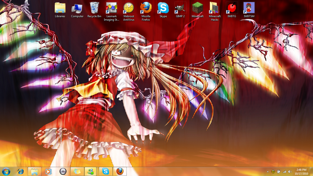The image size is (313, 176).
Task: Open the clock app pinned to taskbar
Action: click(63, 171)
